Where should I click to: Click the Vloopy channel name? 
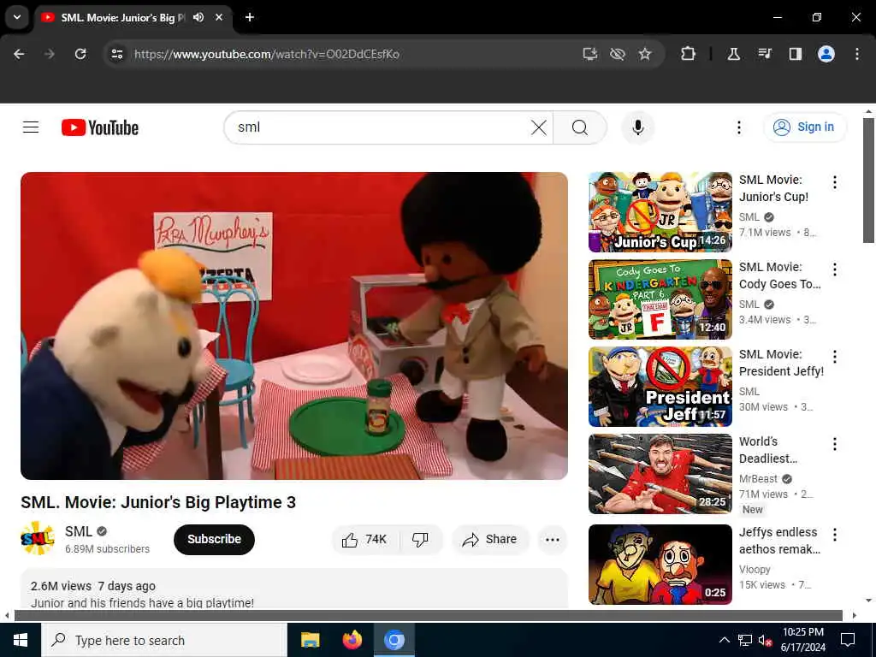(x=755, y=569)
